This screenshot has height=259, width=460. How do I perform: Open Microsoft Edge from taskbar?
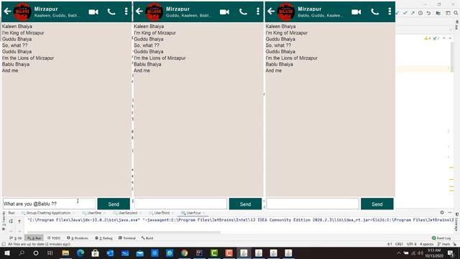(80, 253)
